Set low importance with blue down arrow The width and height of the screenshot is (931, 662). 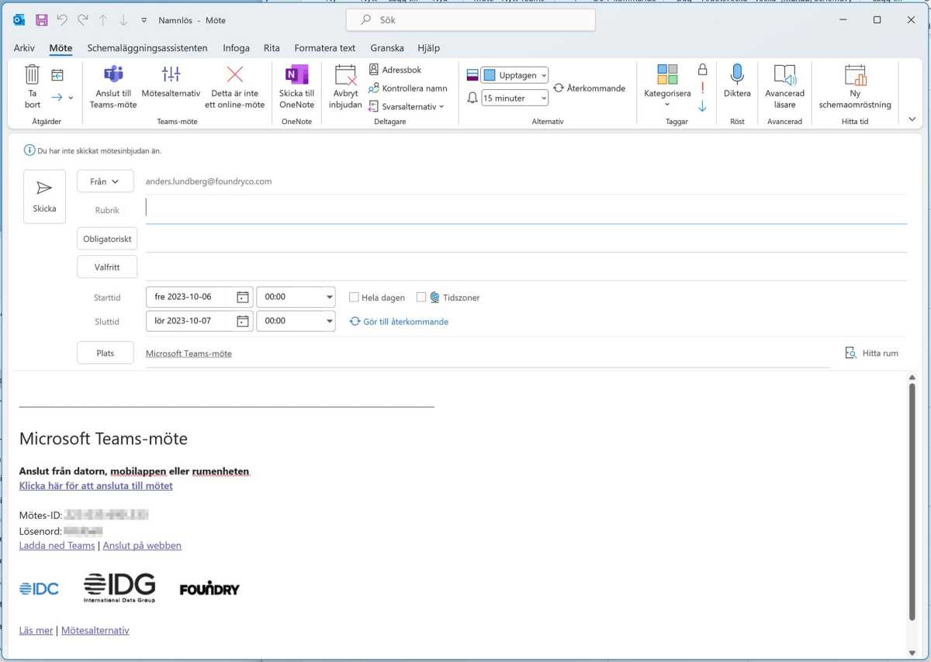[x=702, y=106]
